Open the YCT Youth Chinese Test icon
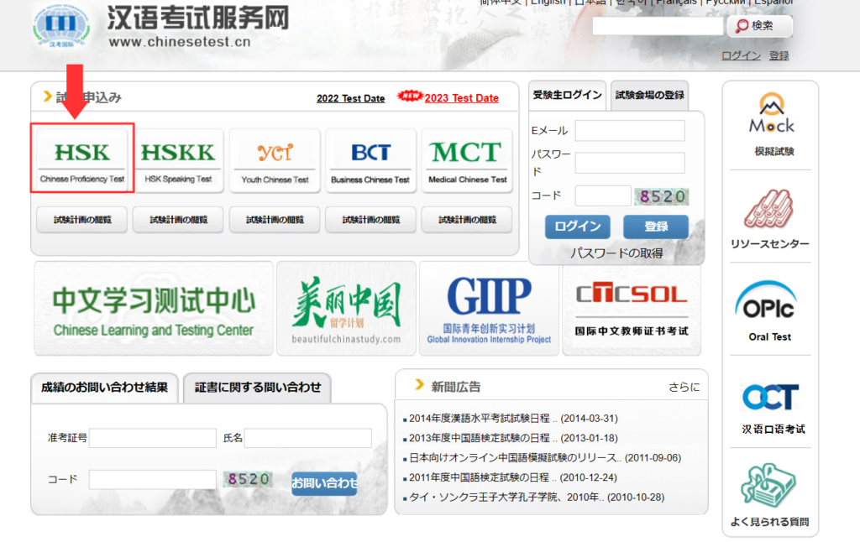This screenshot has height=542, width=860. pos(275,159)
